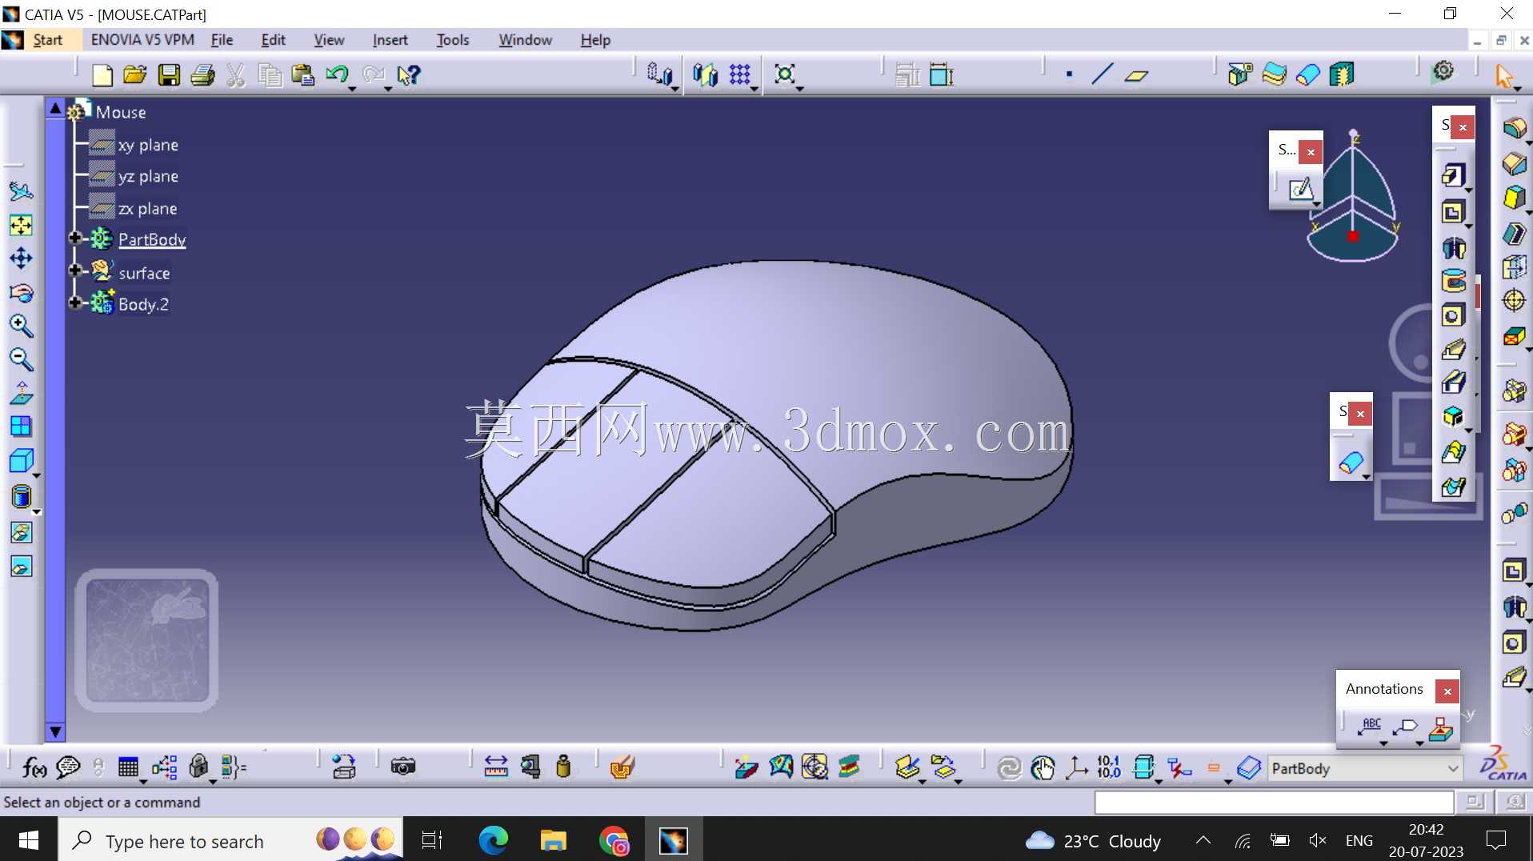This screenshot has width=1533, height=861.
Task: Click the Undo arrow icon
Action: [x=337, y=75]
